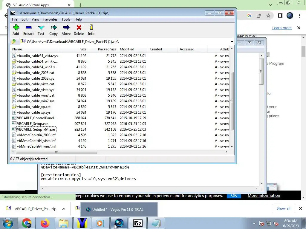
Task: Open the File menu
Action: click(15, 19)
